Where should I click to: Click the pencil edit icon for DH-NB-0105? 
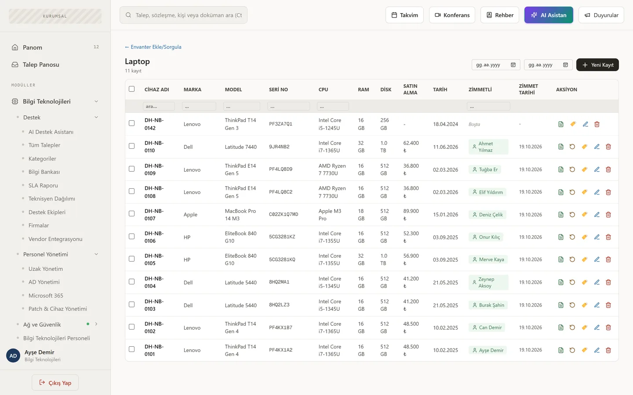pos(597,259)
